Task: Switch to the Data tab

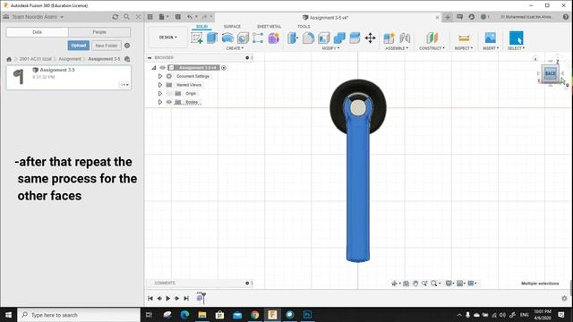Action: (x=38, y=32)
